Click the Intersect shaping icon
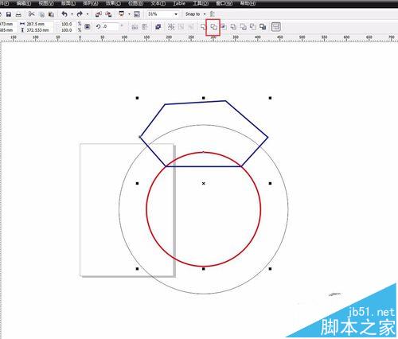 tap(224, 27)
